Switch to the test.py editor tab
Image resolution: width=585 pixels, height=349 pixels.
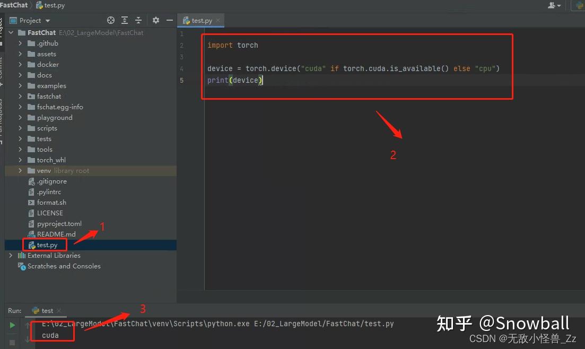click(x=200, y=20)
